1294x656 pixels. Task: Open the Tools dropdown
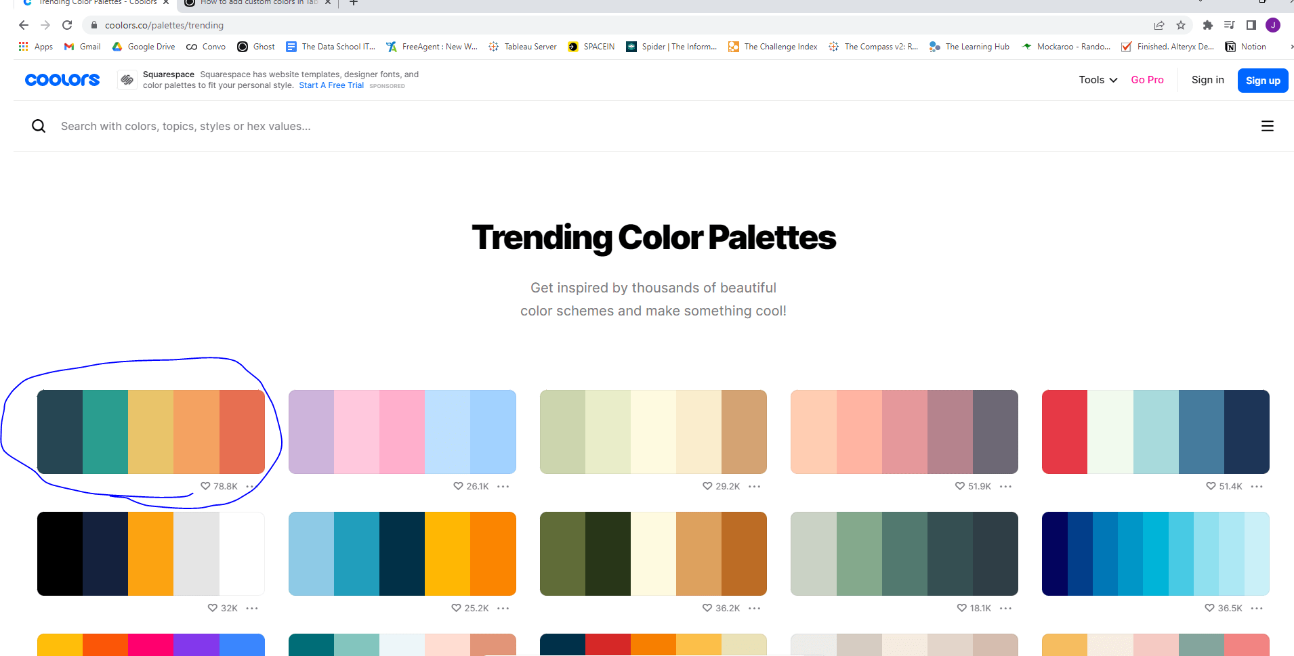point(1096,80)
